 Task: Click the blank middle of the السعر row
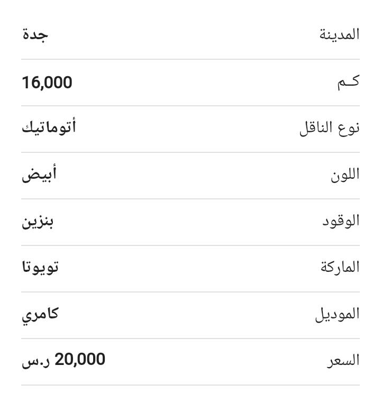190,362
